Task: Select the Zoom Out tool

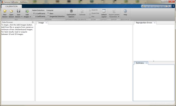Action: click(94, 13)
